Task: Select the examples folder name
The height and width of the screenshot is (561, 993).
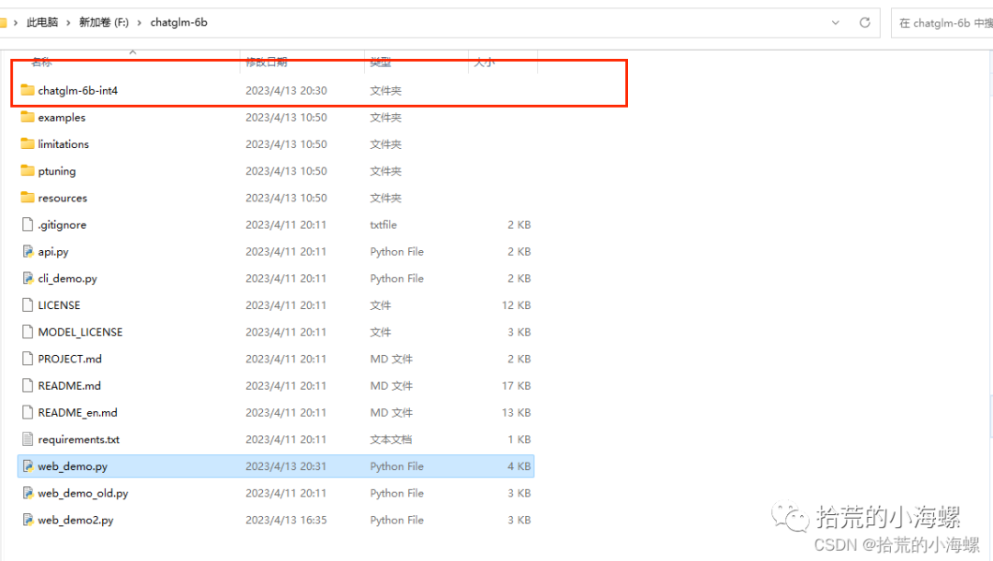Action: (62, 117)
